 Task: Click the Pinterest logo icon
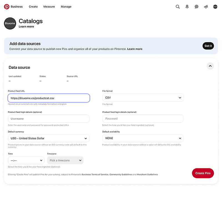[7, 7]
